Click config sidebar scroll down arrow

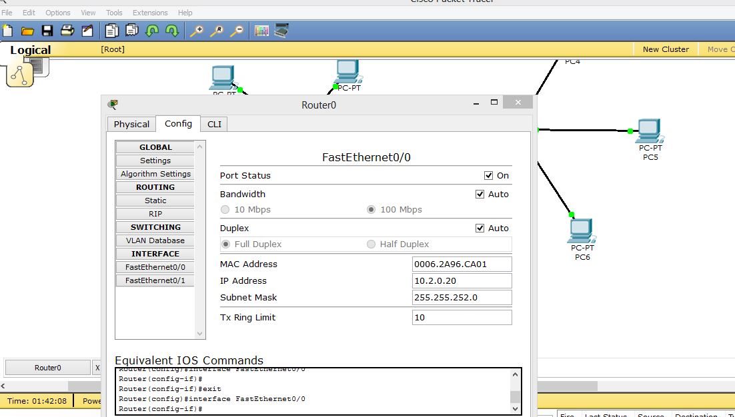(x=200, y=334)
